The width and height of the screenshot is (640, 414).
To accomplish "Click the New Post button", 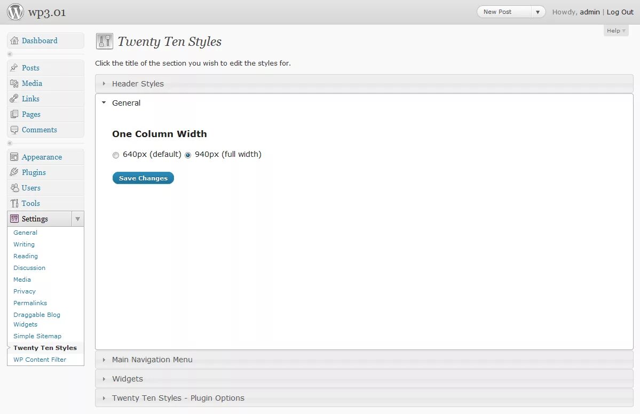I will [504, 12].
